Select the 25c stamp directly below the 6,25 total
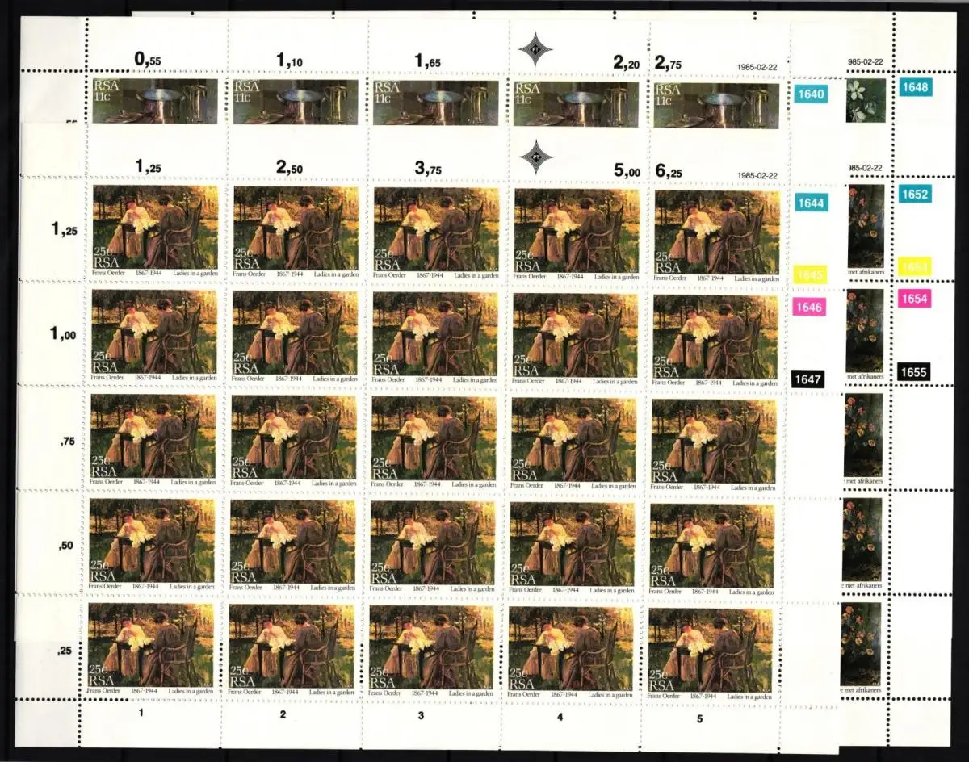The image size is (969, 762). 717,236
